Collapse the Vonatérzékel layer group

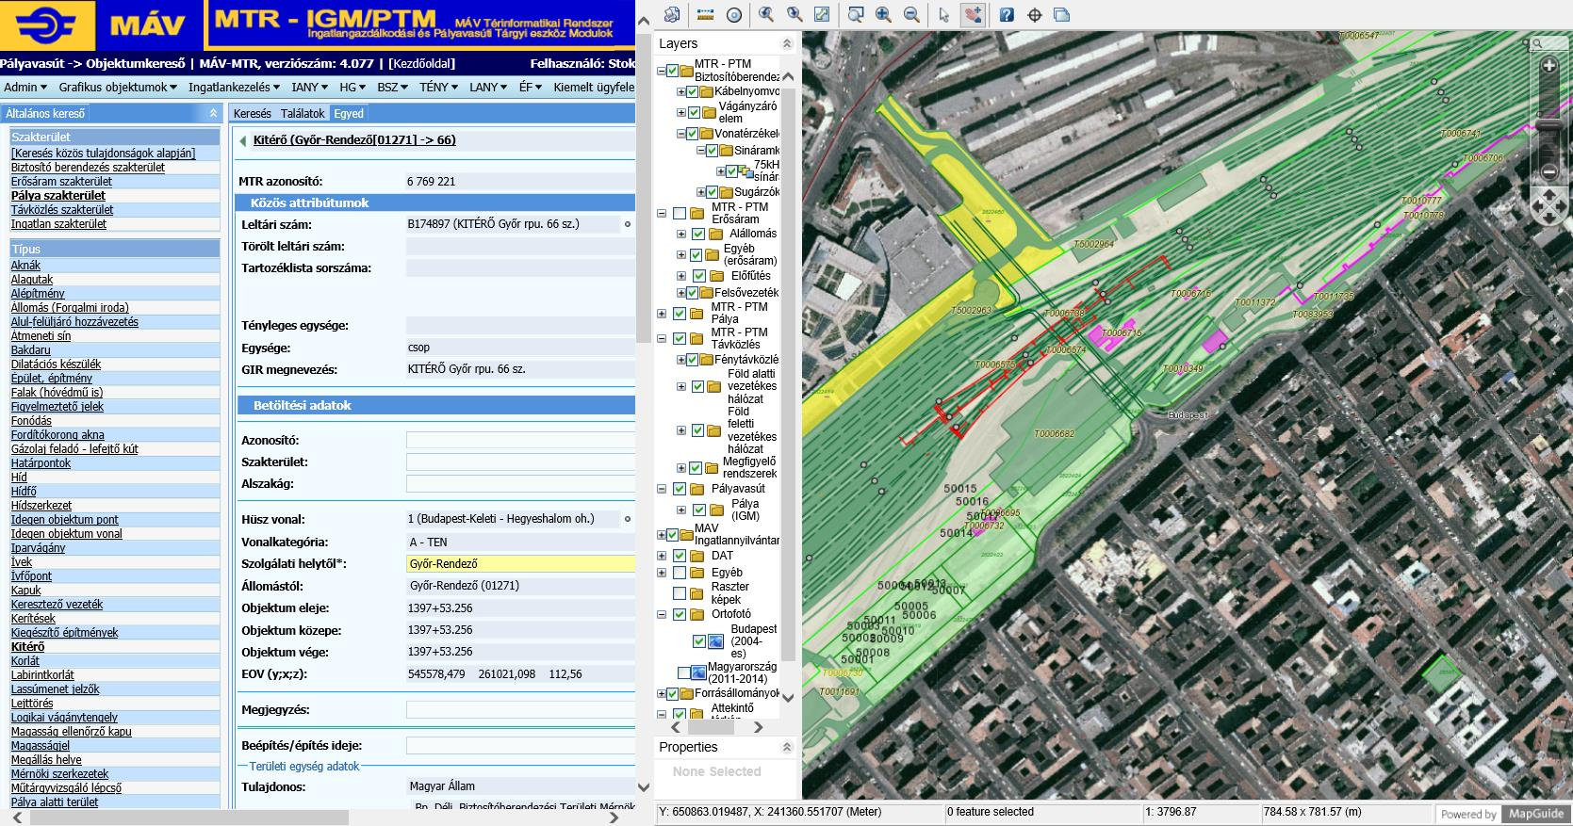tap(680, 134)
